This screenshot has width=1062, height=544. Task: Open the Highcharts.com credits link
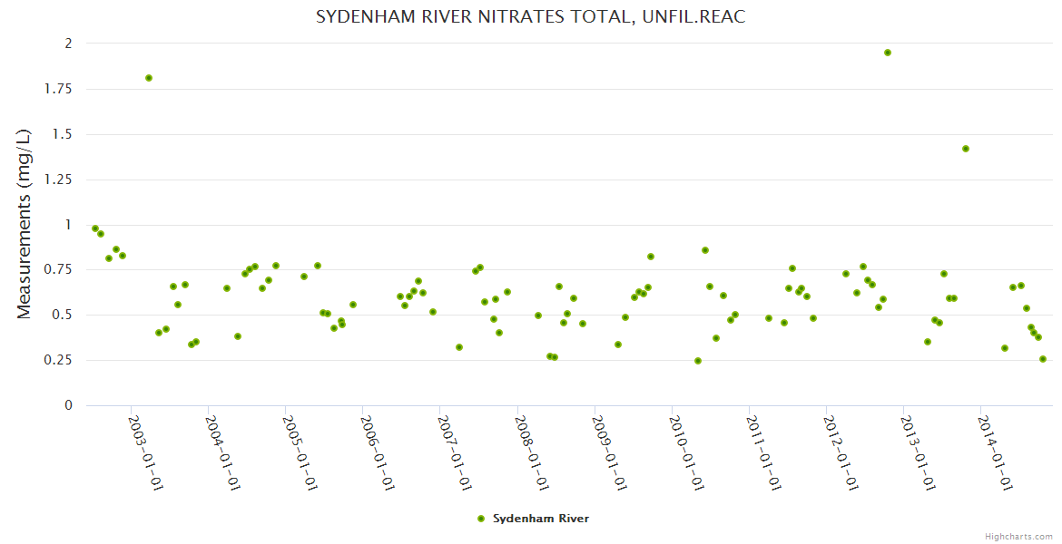(1018, 536)
